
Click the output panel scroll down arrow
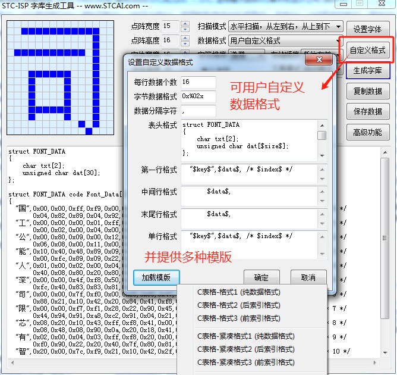click(x=385, y=352)
